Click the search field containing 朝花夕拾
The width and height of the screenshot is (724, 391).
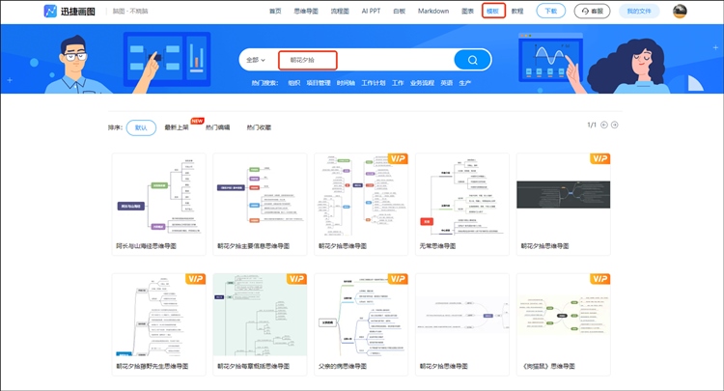[x=365, y=60]
